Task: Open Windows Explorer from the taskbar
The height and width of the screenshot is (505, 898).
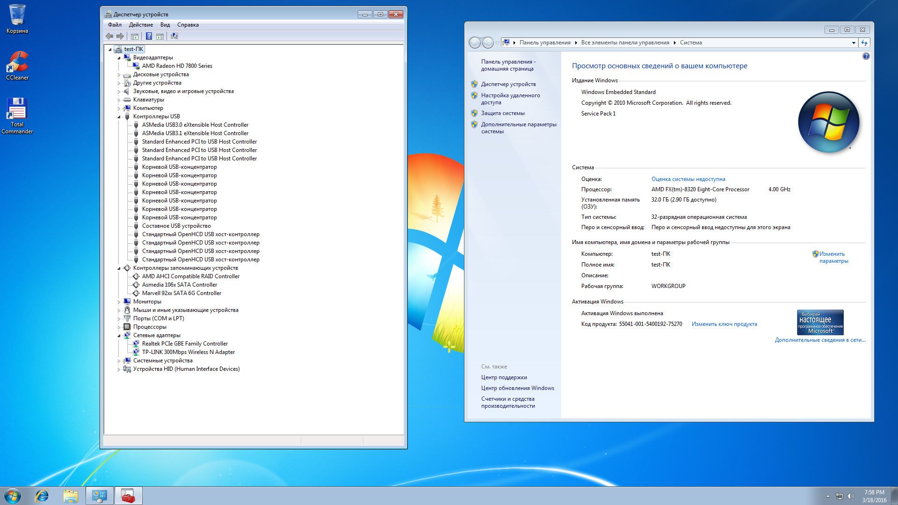Action: click(x=71, y=496)
